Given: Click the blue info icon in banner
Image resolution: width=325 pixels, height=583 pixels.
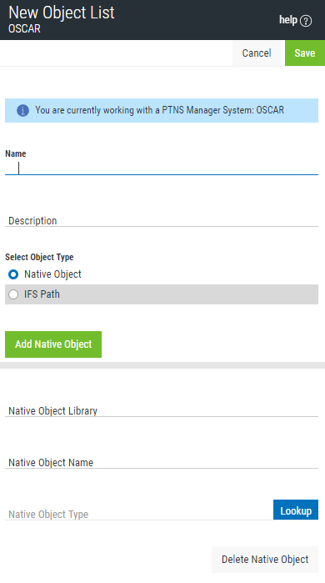Looking at the screenshot, I should tap(22, 110).
